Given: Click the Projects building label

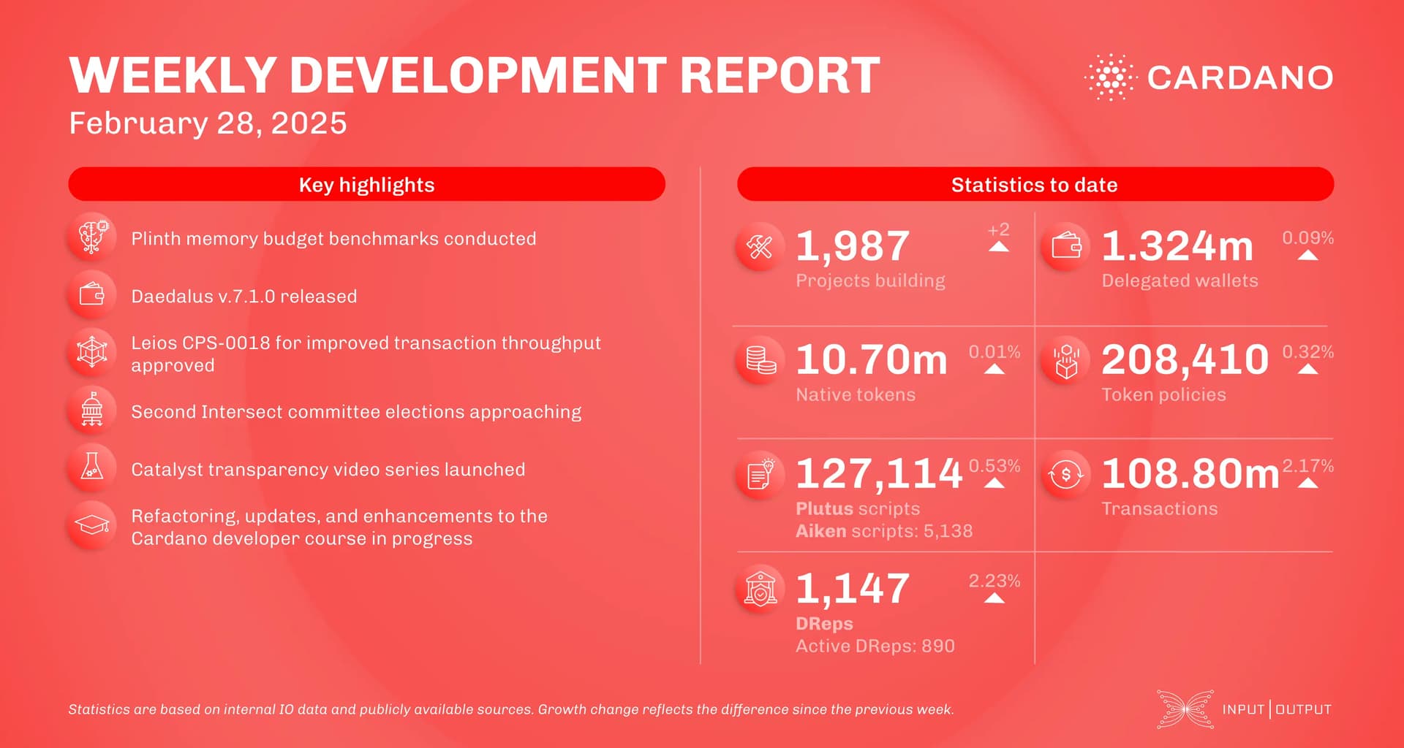Looking at the screenshot, I should [870, 281].
